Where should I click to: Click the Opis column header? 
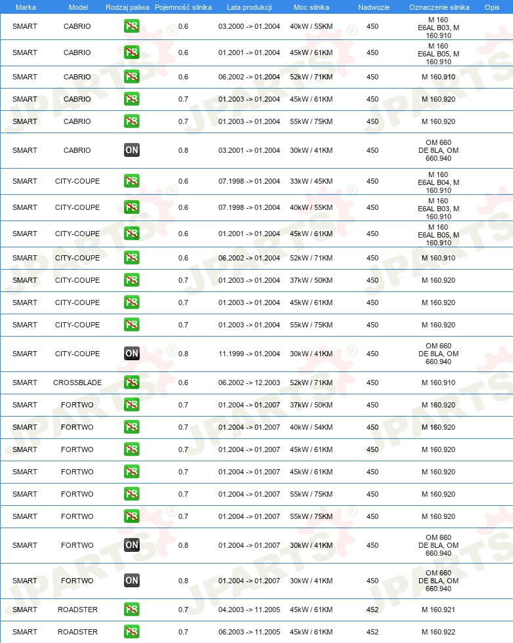coord(491,7)
